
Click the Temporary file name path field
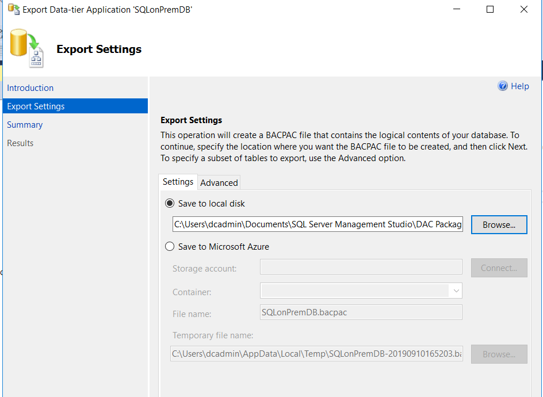[317, 353]
